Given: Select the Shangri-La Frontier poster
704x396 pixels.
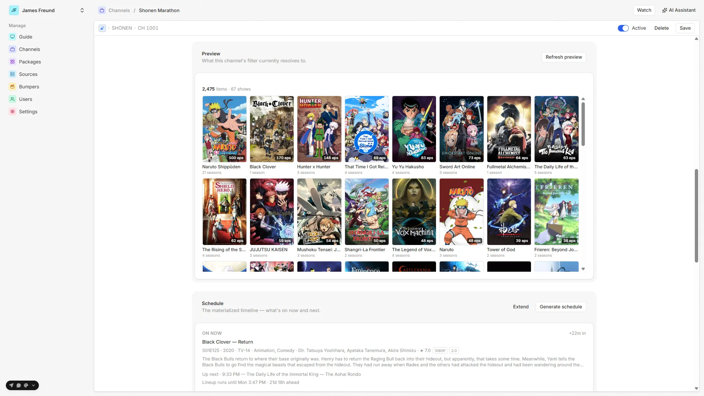Looking at the screenshot, I should point(367,212).
